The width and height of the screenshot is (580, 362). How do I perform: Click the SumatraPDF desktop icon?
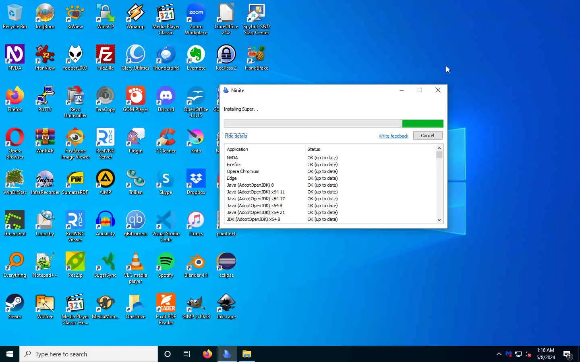pyautogui.click(x=75, y=182)
